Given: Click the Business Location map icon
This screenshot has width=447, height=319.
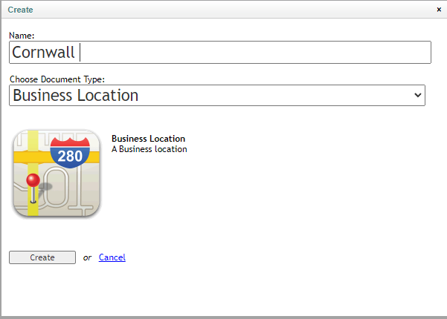Looking at the screenshot, I should [x=57, y=174].
